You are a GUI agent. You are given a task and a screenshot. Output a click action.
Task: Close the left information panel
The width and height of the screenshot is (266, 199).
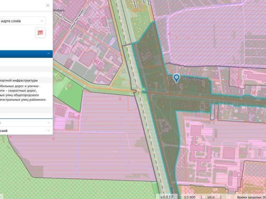[x=48, y=6]
